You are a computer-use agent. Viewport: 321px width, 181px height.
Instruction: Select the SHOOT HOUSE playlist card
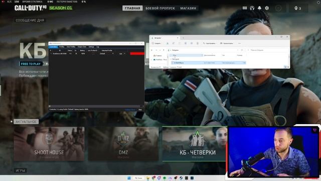(49, 144)
